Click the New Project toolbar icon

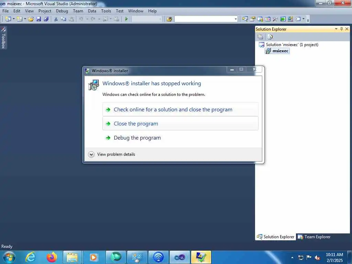8,19
